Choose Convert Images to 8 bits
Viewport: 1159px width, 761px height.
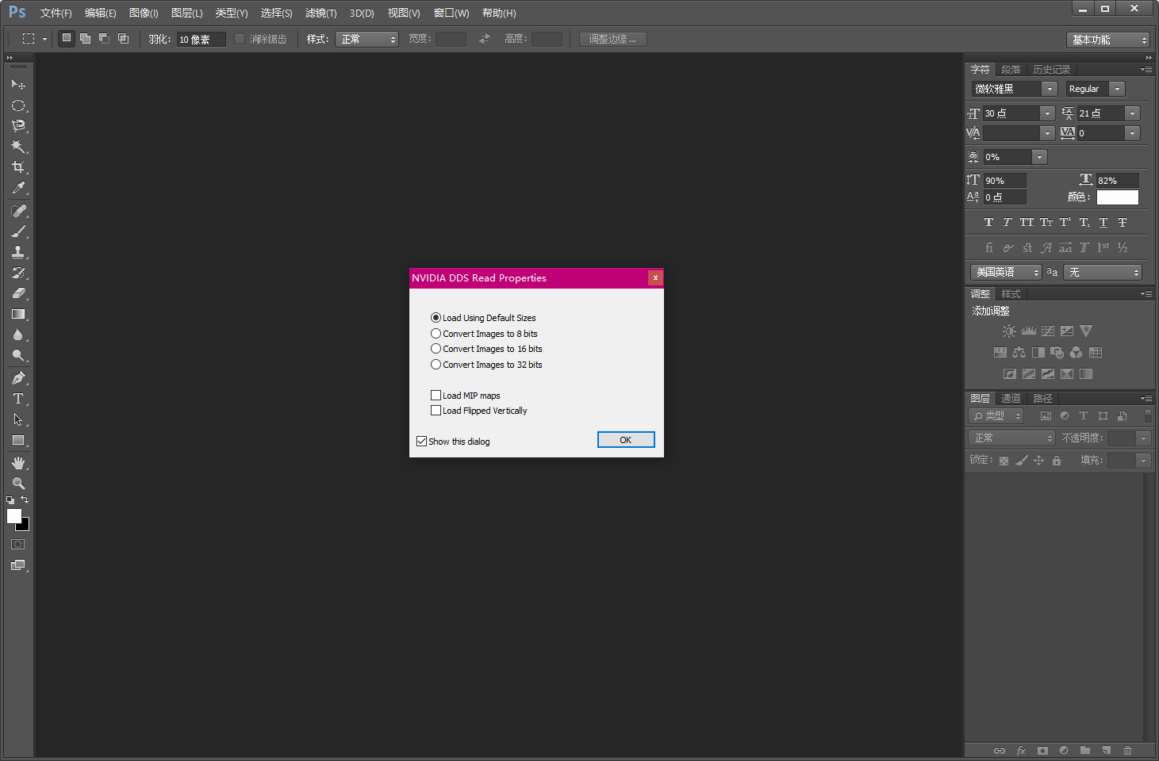484,334
